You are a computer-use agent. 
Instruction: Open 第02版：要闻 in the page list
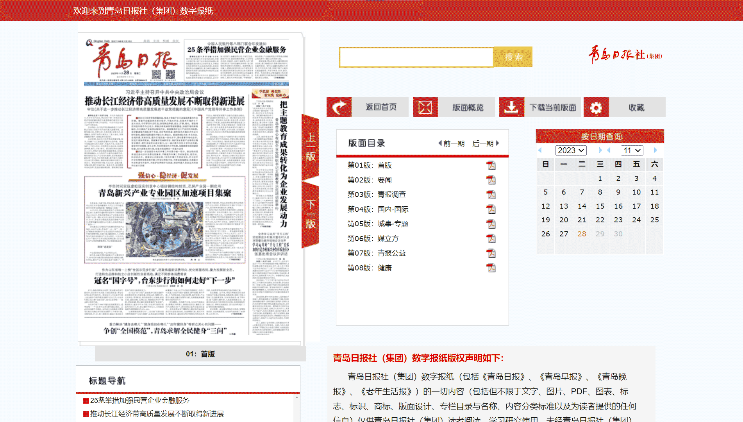point(370,180)
